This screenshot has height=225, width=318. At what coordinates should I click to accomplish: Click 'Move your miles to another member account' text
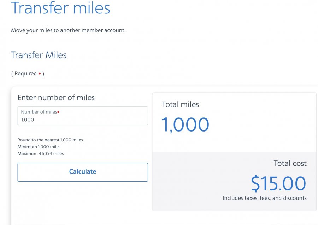pos(68,30)
